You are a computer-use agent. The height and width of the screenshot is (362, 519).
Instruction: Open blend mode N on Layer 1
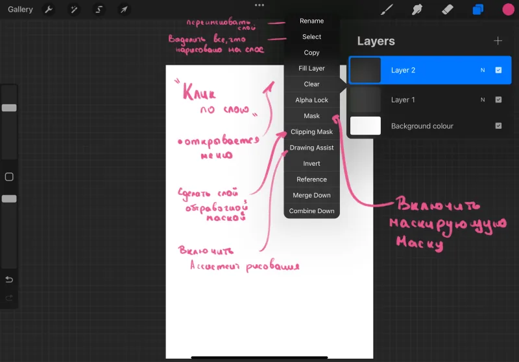(x=483, y=100)
